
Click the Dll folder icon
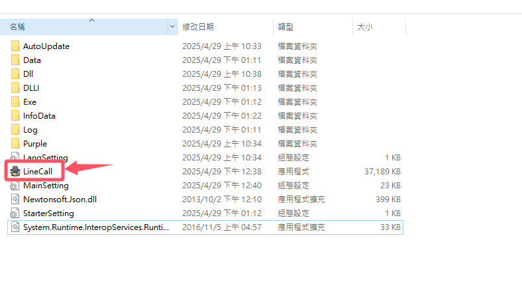(15, 74)
